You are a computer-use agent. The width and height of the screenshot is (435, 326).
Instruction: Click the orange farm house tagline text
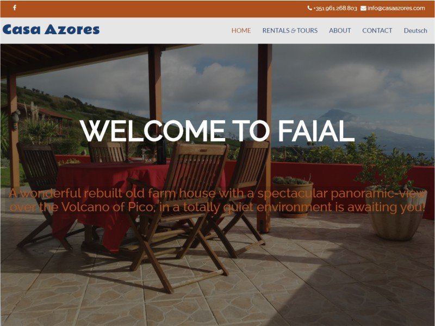tap(217, 200)
